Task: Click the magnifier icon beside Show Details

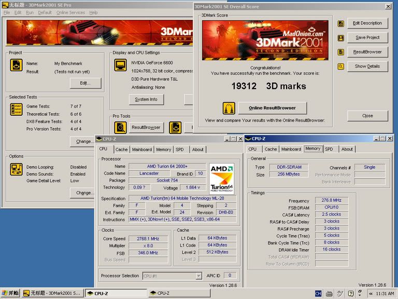Action: point(340,66)
